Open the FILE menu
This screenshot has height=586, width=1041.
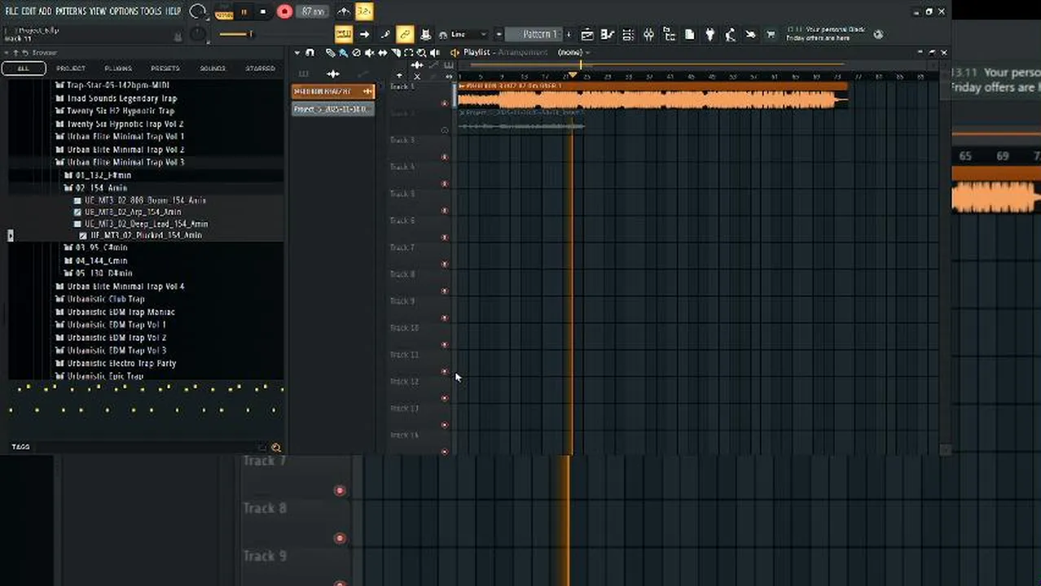pos(11,11)
